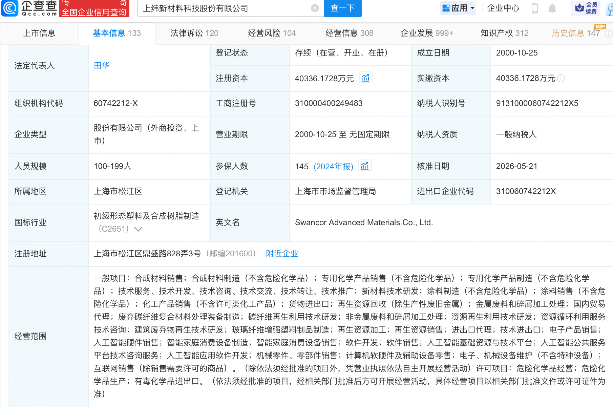Open registered capital chart icon
613x407 pixels.
pyautogui.click(x=365, y=78)
